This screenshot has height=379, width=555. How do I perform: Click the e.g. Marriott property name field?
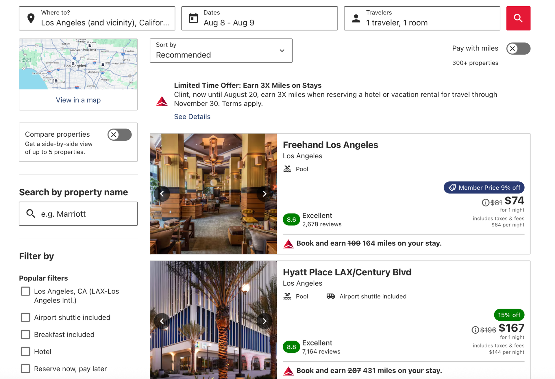point(78,213)
